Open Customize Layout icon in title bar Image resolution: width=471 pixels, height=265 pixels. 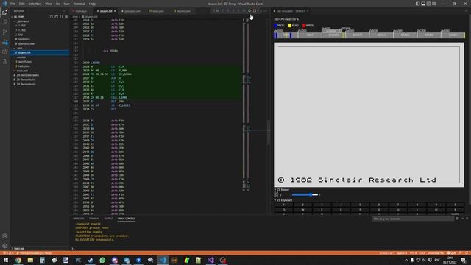coord(433,4)
